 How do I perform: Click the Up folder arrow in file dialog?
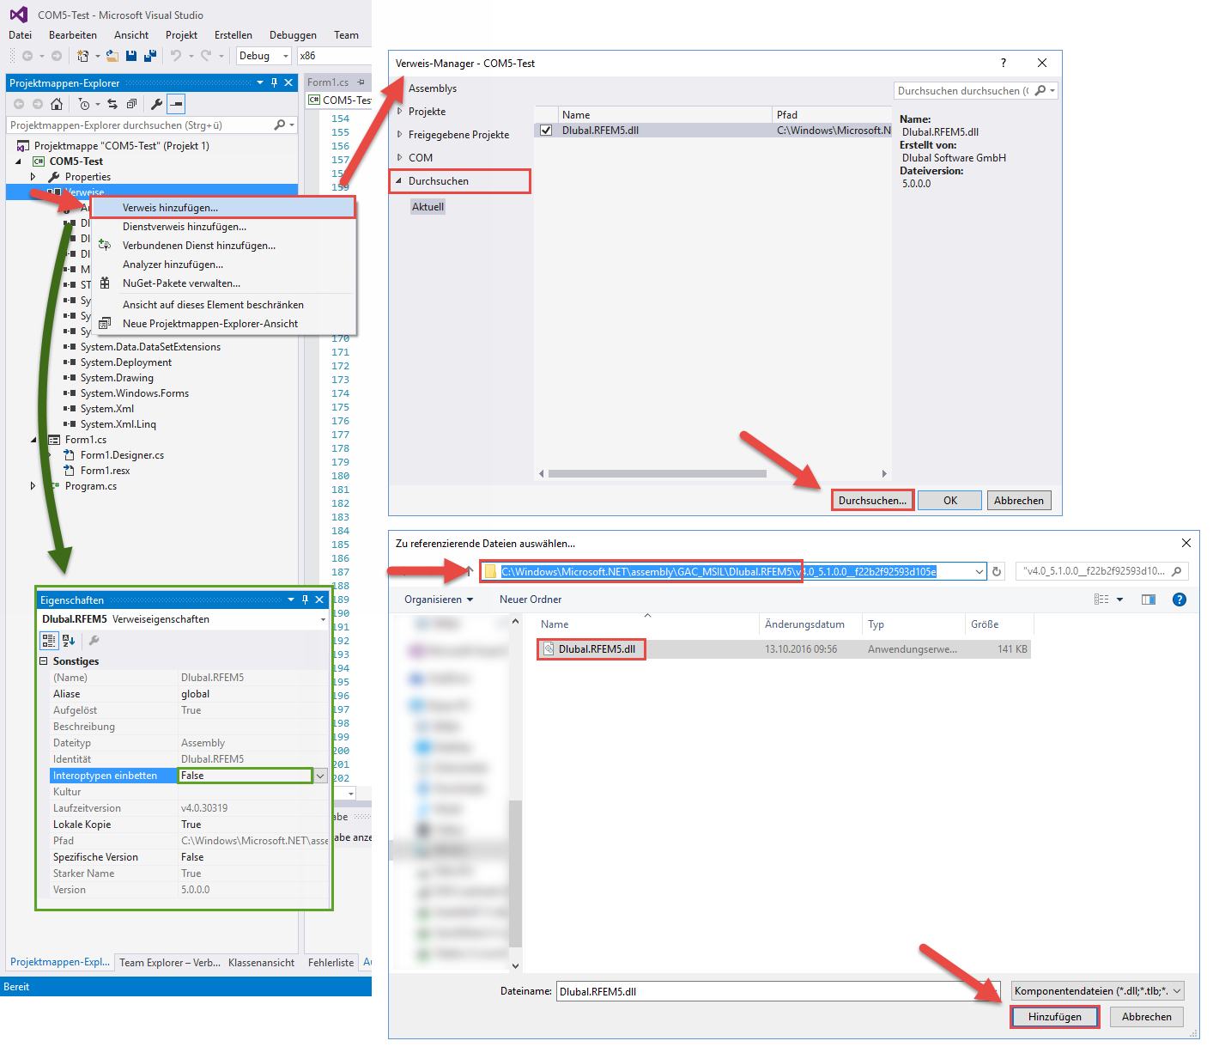point(470,571)
